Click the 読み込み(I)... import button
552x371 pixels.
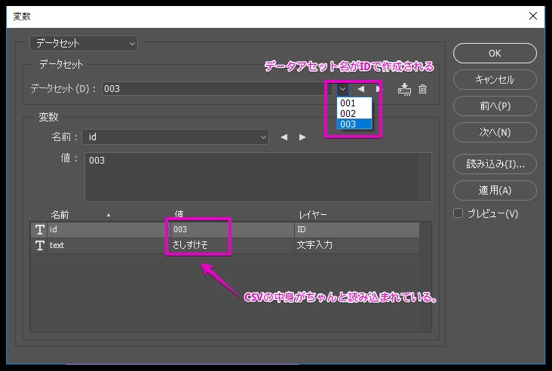(495, 163)
